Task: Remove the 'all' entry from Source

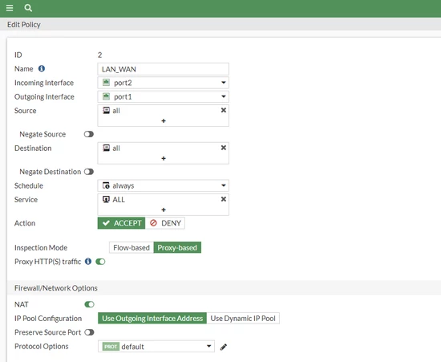Action: (224, 110)
